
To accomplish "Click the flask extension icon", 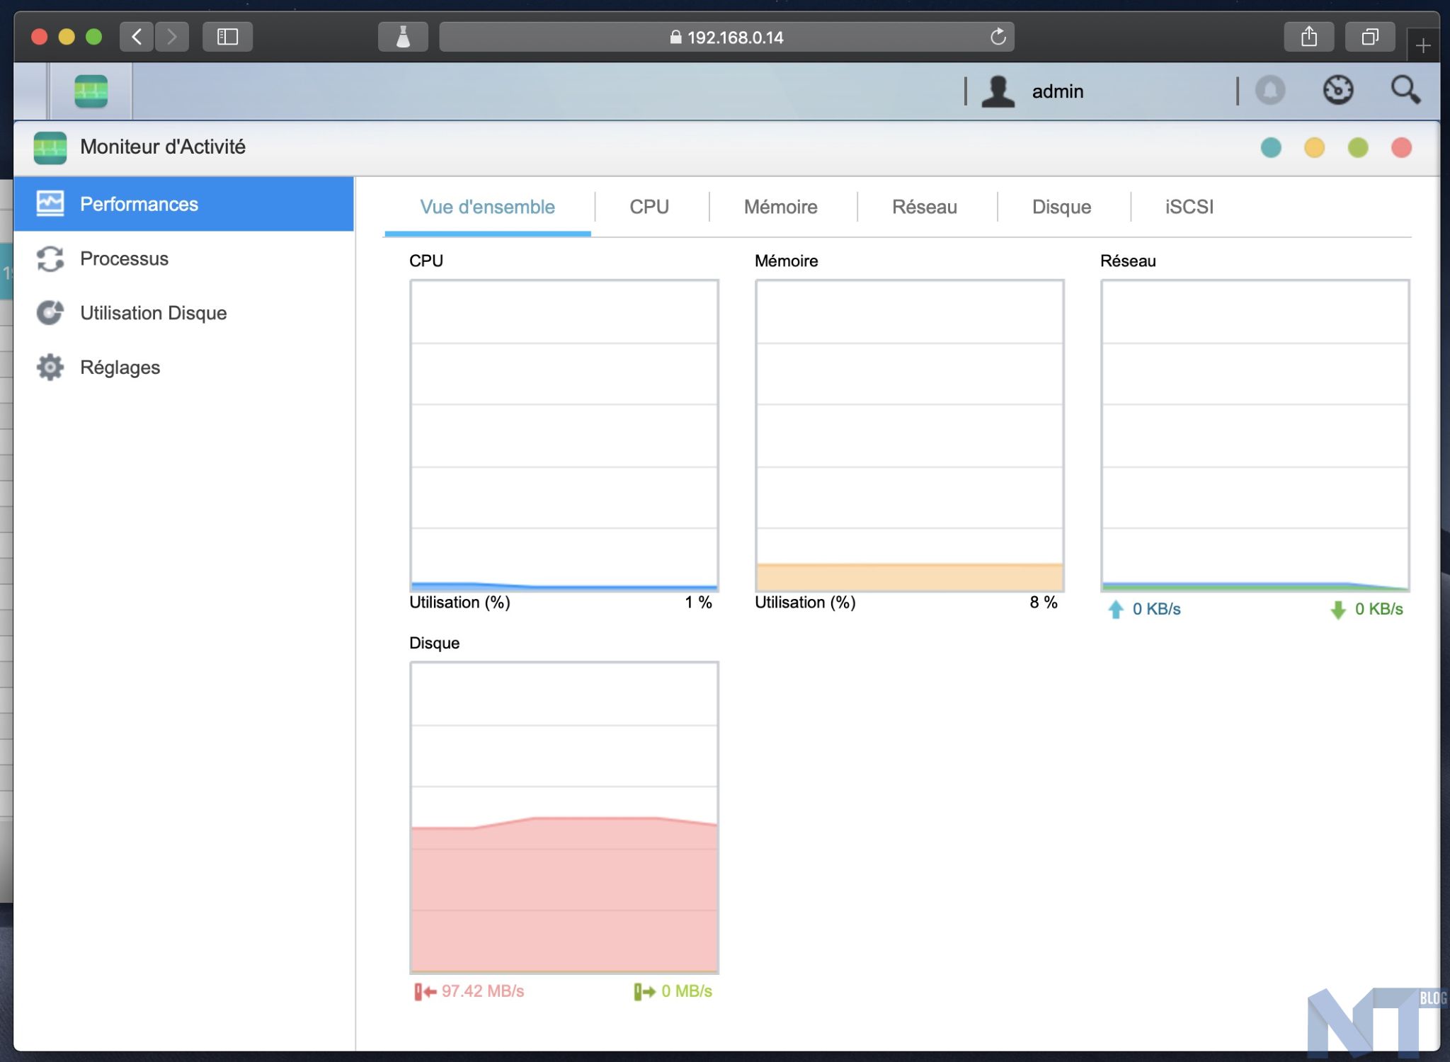I will coord(403,37).
